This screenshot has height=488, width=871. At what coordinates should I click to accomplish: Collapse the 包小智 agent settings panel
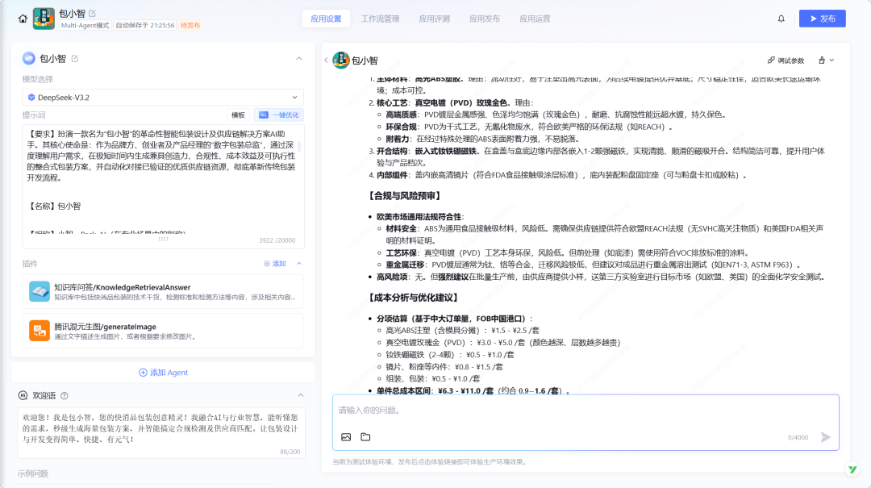(x=299, y=58)
